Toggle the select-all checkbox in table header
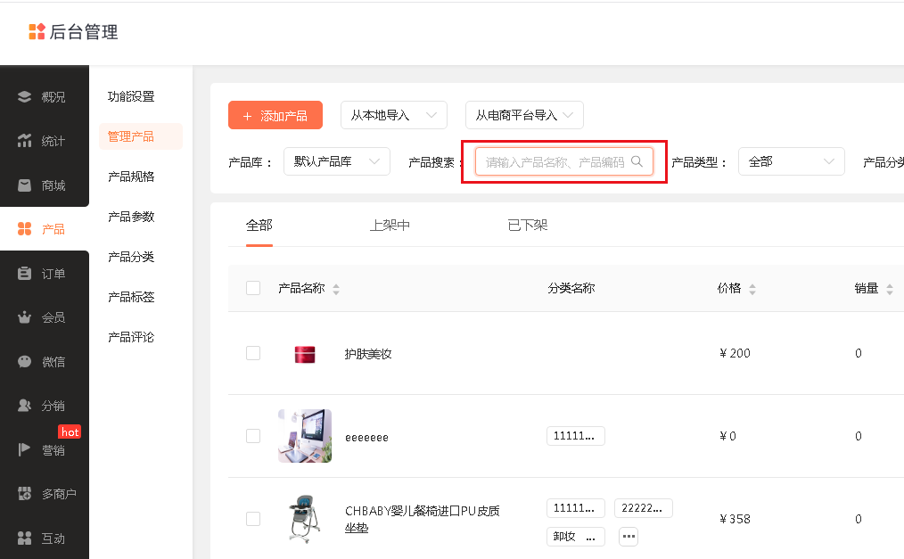Viewport: 904px width, 559px height. [x=253, y=288]
